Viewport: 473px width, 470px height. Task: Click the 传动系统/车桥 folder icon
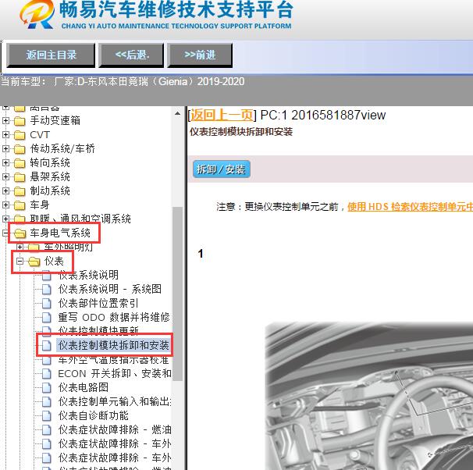coord(20,148)
